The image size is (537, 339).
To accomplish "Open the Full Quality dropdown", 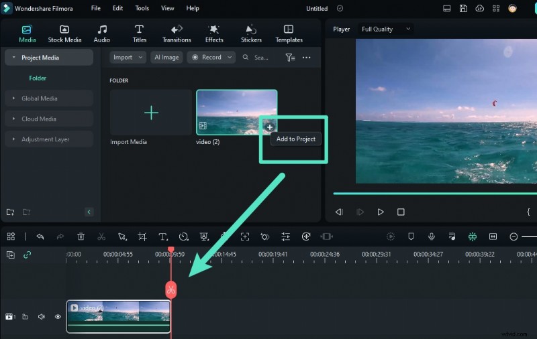I will point(385,29).
